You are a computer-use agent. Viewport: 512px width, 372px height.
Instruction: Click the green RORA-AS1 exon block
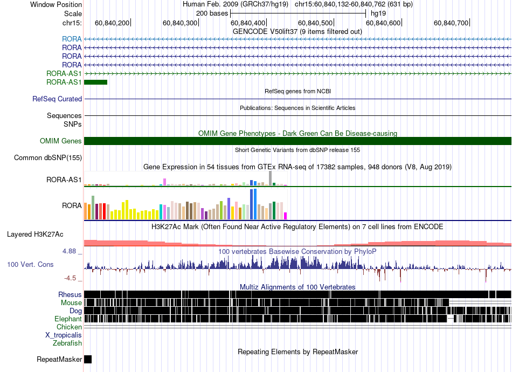(96, 82)
